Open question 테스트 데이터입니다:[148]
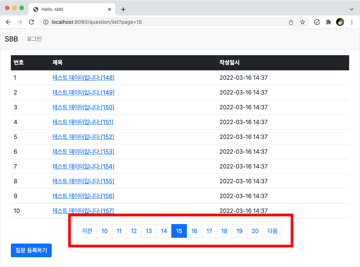This screenshot has width=360, height=267. (x=83, y=78)
